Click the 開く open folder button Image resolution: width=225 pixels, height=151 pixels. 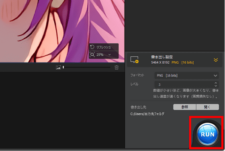207,107
